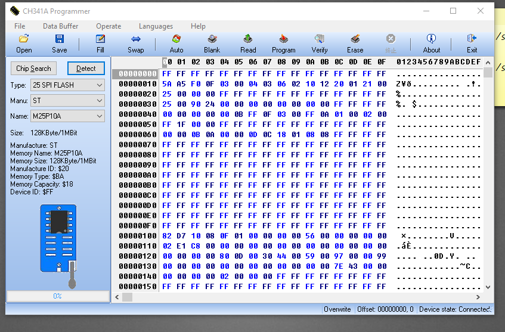The height and width of the screenshot is (332, 505).
Task: Open the Data Buffer menu
Action: point(61,26)
